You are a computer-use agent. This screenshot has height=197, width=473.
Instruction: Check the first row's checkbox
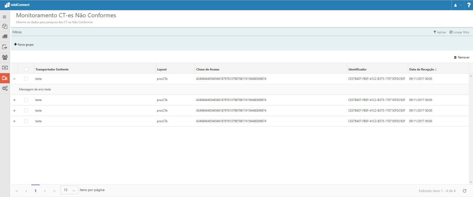click(26, 79)
